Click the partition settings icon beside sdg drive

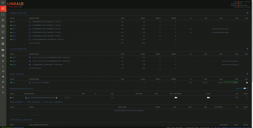[26, 97]
